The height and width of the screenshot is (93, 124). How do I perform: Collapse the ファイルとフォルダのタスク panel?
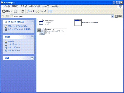[x=32, y=22]
